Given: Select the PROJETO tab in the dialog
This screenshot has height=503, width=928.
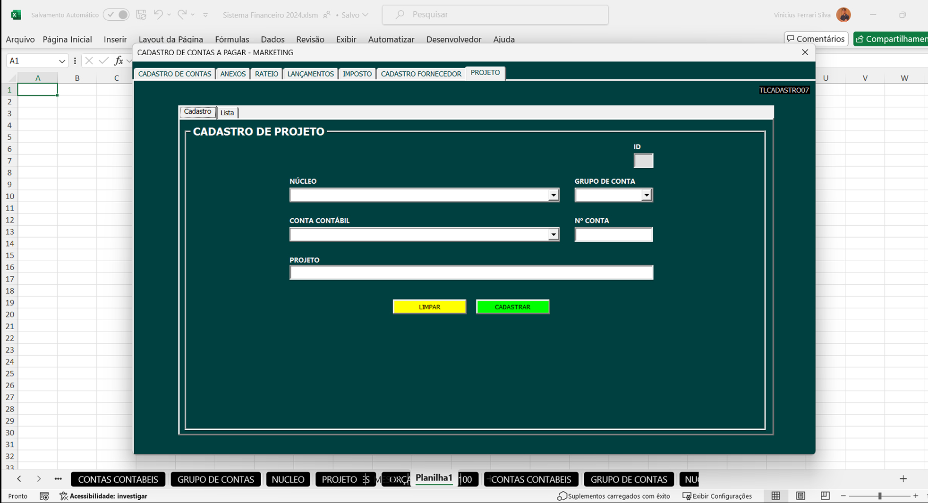Looking at the screenshot, I should (x=485, y=73).
